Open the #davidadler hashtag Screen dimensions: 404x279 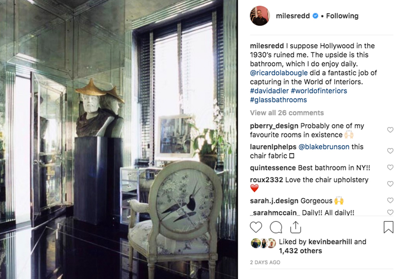point(269,91)
